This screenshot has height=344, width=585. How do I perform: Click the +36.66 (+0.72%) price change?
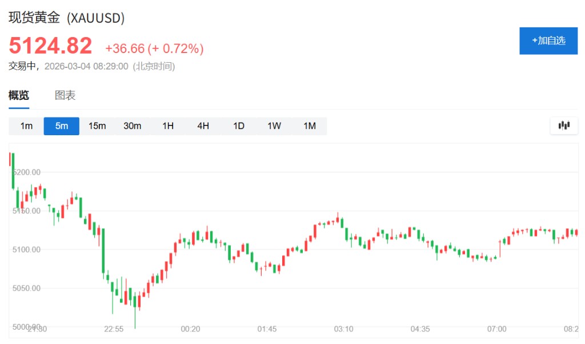(x=154, y=48)
